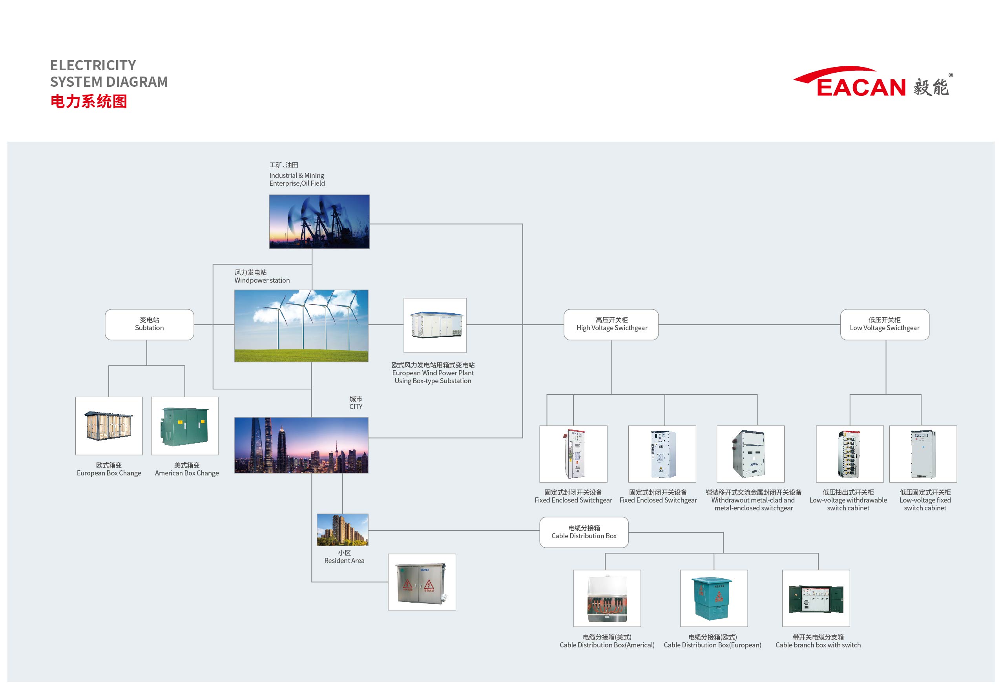Click the Cable Distribution Box(European) caption
Viewport: 1002px width, 689px height.
coord(712,645)
